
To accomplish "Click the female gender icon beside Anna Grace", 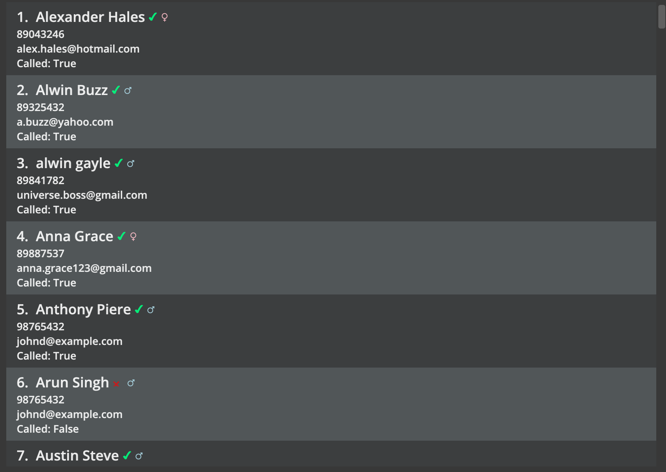I will point(133,237).
